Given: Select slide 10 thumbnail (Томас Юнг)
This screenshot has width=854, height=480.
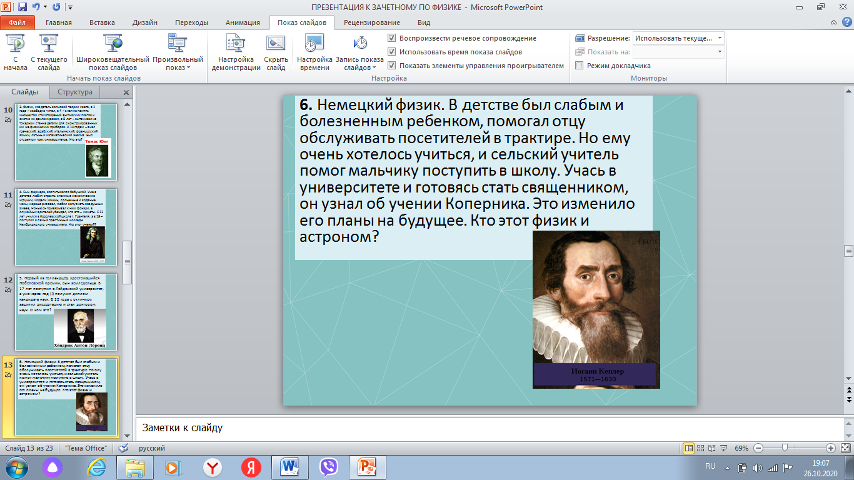Looking at the screenshot, I should 66,142.
